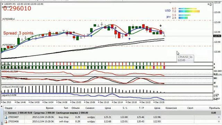Click the '#27033407 sl' stop loss line label
Viewport: 222px width, 125px height.
[8, 45]
